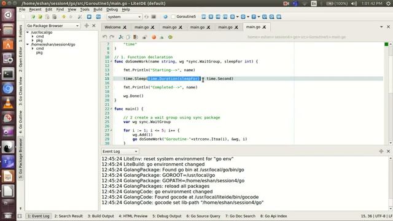This screenshot has width=393, height=221.
Task: Open the dropdown arrow next to build B icon
Action: (238, 17)
